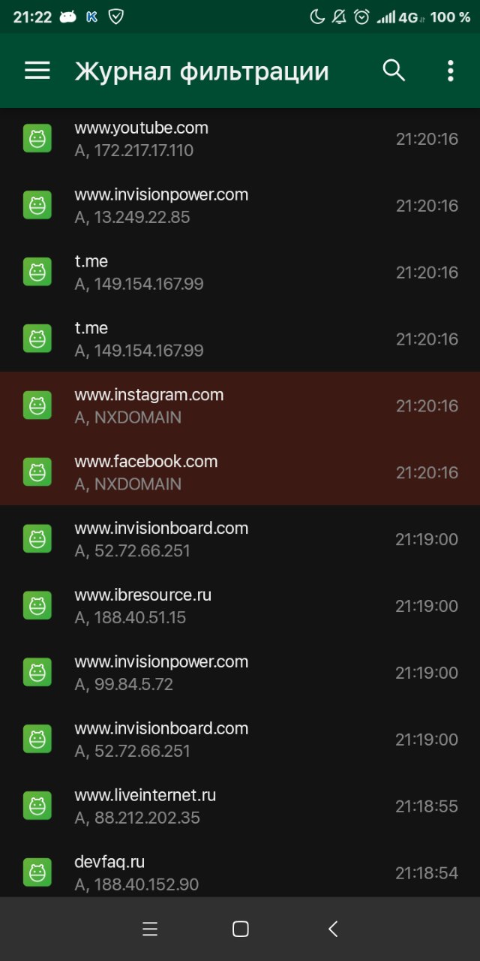Screen dimensions: 480x961
Task: Tap the icon next to www.liveinternet.ru
Action: (37, 806)
